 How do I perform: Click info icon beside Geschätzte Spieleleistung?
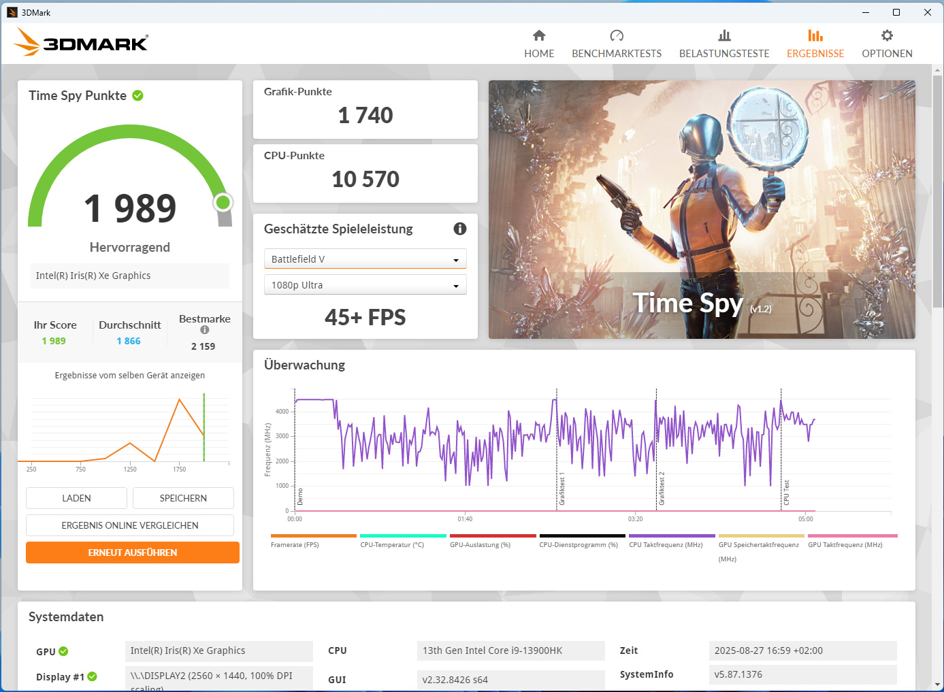[x=460, y=229]
